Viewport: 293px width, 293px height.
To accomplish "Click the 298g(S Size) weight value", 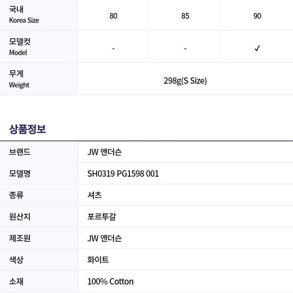I will (x=185, y=81).
